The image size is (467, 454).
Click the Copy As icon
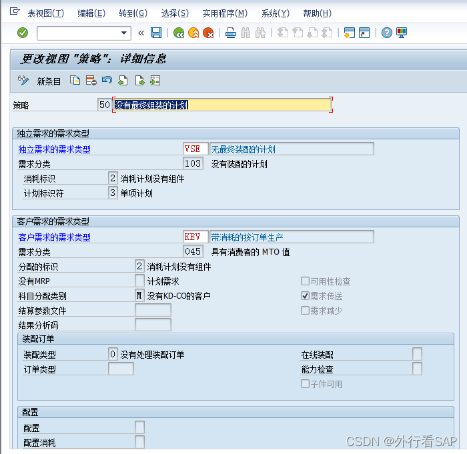(x=75, y=81)
